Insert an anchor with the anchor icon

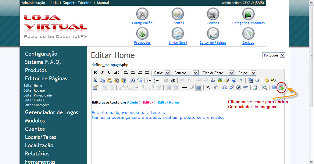click(x=213, y=80)
